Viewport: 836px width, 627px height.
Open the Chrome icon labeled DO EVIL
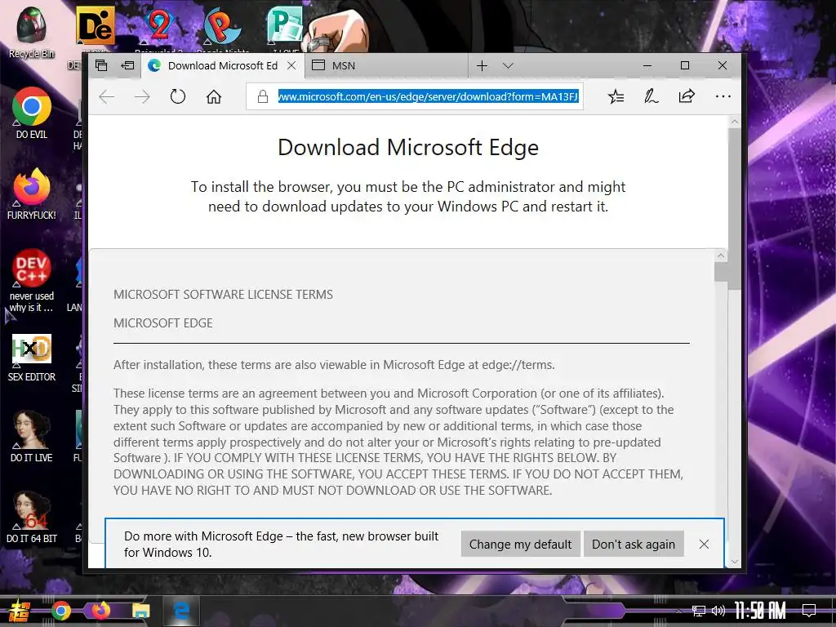point(32,113)
